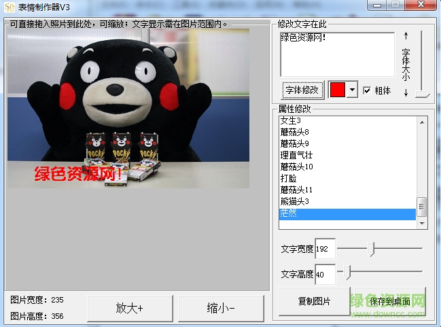
Task: Click inside the 修改文字在此 text box
Action: tap(337, 54)
